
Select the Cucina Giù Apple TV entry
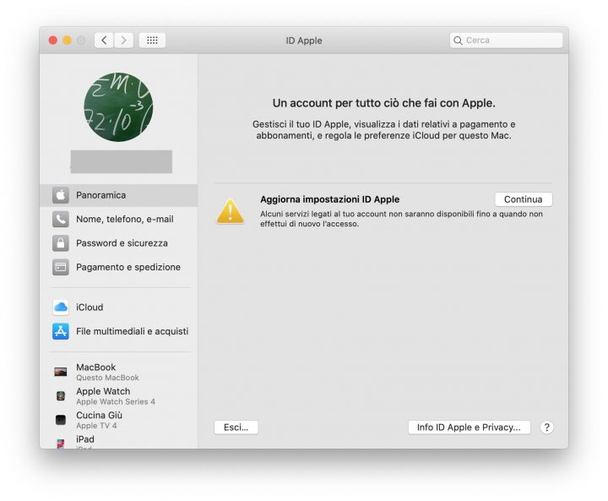(119, 420)
